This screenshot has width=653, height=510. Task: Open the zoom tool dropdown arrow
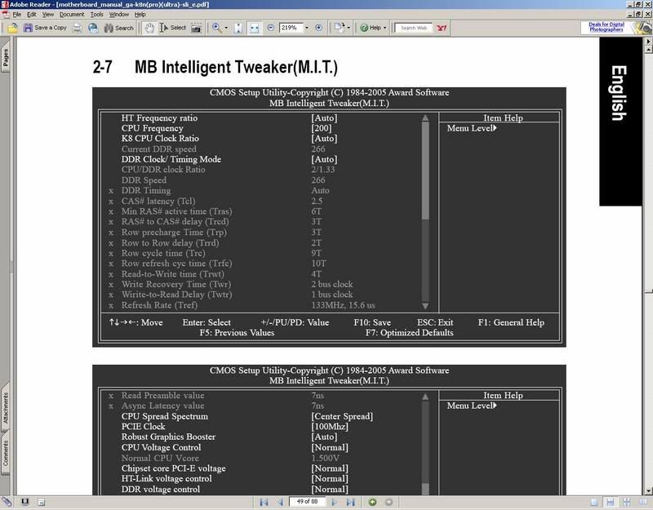coord(226,28)
